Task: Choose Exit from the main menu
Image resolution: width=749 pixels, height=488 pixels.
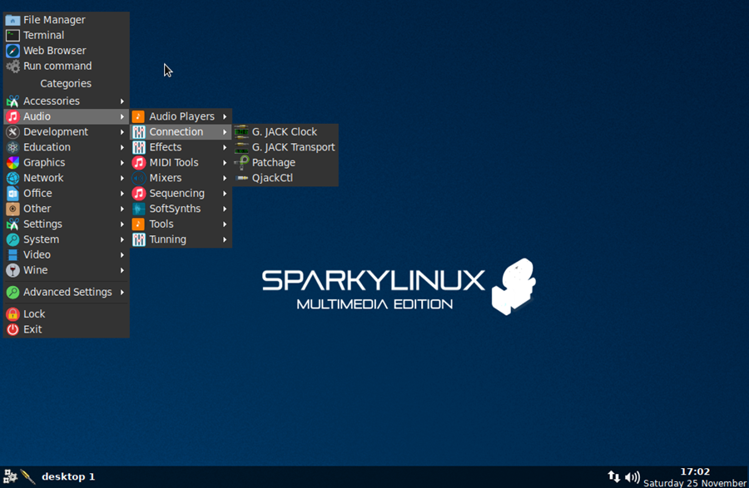Action: tap(67, 329)
